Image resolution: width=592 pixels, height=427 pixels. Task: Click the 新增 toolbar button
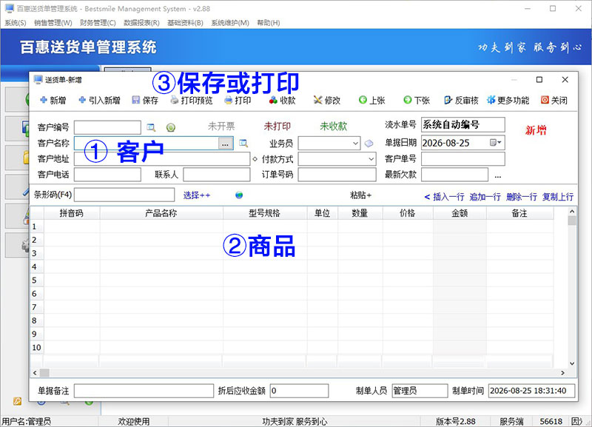click(x=53, y=100)
